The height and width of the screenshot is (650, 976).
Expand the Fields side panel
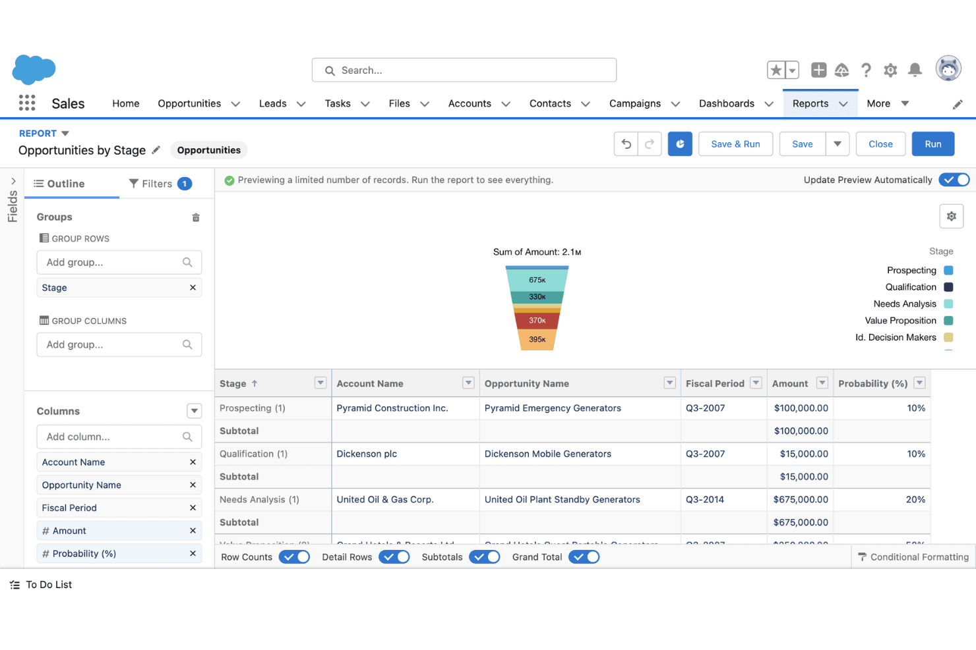[x=13, y=181]
